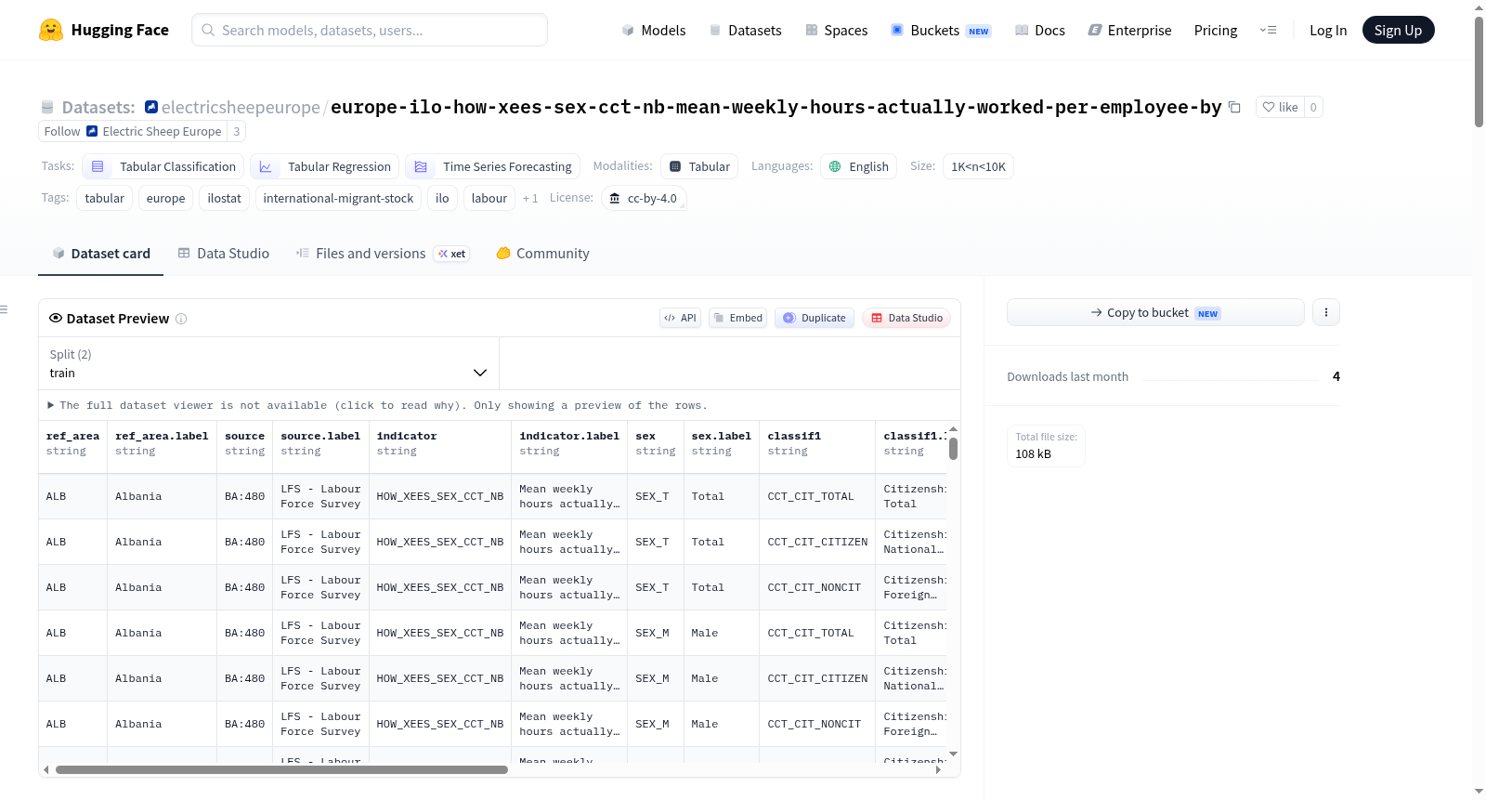Viewport: 1486px width, 800px height.
Task: Click the like count 0
Action: [x=1313, y=107]
